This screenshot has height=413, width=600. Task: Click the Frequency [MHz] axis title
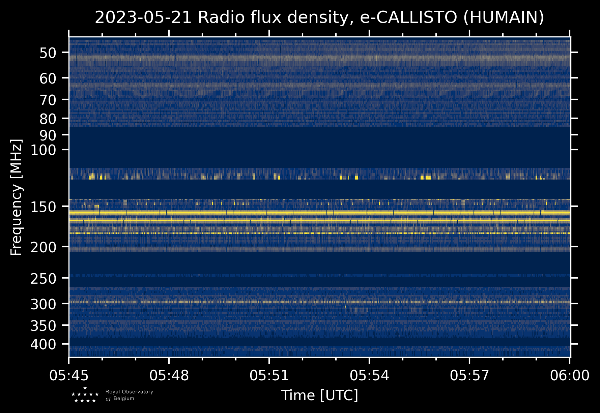pos(16,197)
